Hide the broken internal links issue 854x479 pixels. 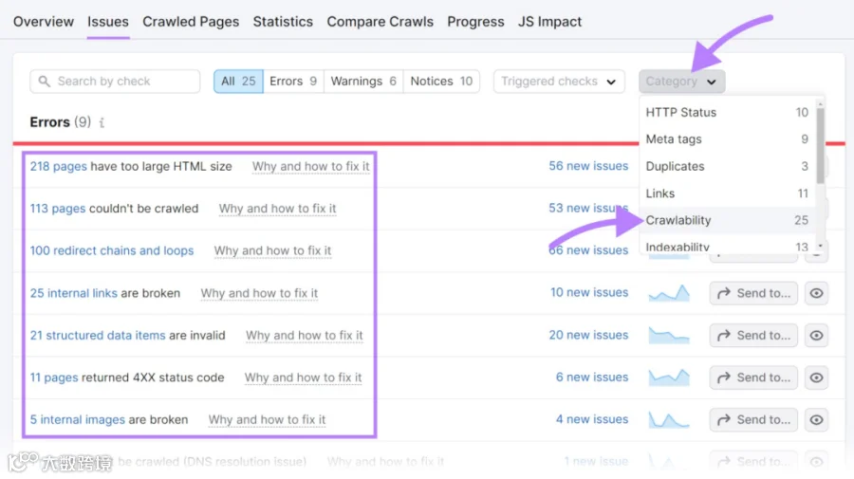(x=816, y=293)
